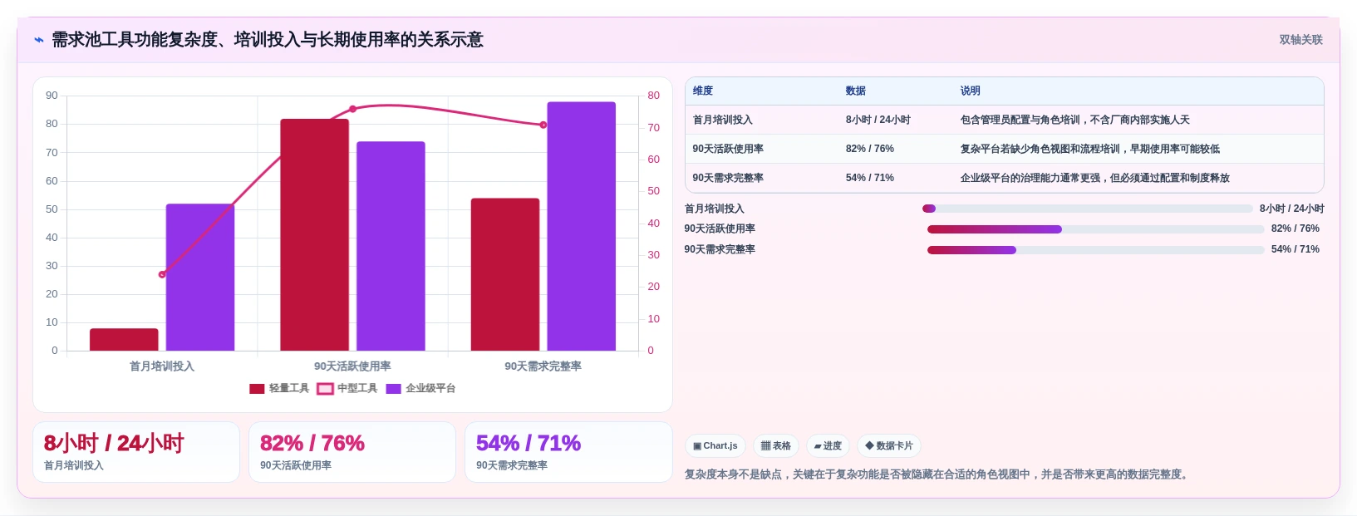The height and width of the screenshot is (516, 1357).
Task: Click the footer note starting 复杂度本身不是缺点
Action: 938,474
